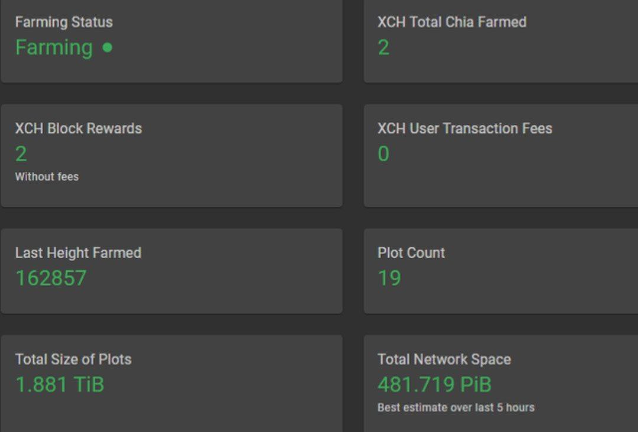Click the 481.719 PiB network space value
Image resolution: width=638 pixels, height=432 pixels.
pos(434,385)
